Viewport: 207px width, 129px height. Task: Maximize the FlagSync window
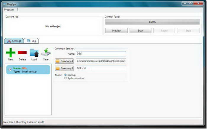point(190,3)
